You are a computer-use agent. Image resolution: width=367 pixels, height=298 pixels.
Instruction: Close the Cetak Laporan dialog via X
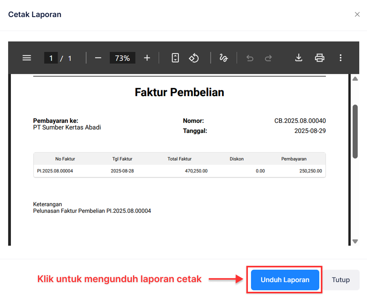coord(357,14)
